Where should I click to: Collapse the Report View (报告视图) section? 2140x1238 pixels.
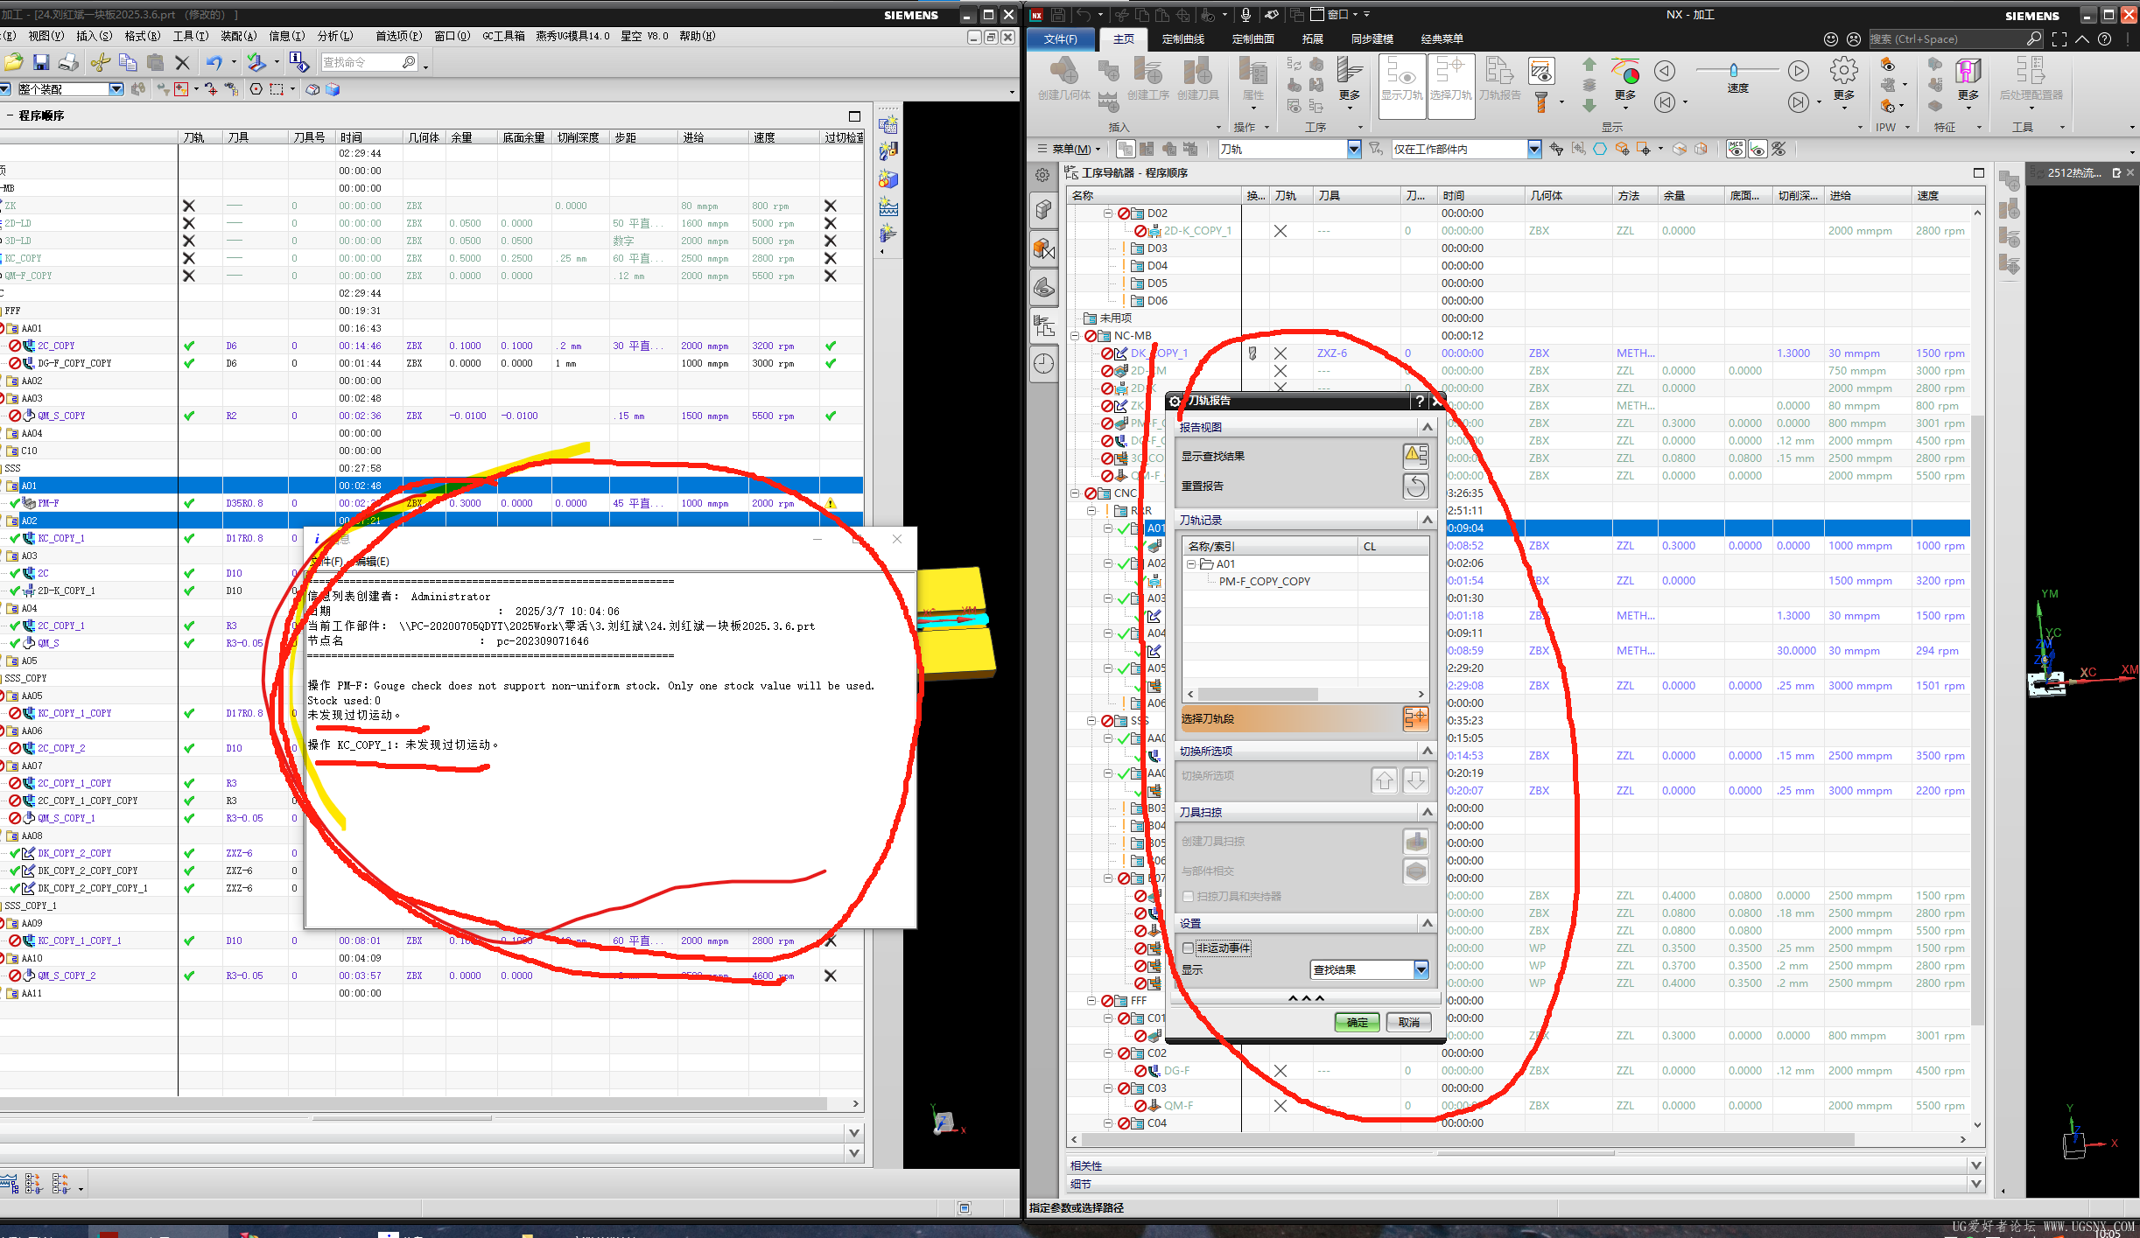point(1427,427)
